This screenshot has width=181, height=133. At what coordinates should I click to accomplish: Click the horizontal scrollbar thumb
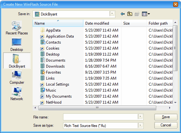tap(97, 108)
